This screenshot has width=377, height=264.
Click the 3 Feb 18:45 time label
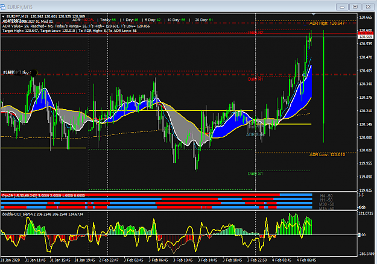(x=232, y=260)
